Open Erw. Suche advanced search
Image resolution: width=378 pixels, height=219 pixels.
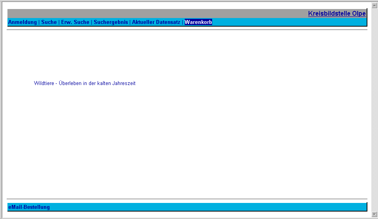coord(75,22)
